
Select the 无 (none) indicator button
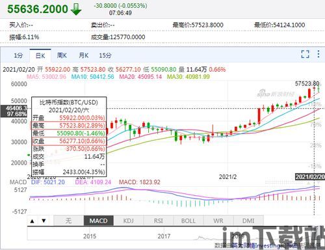click(x=68, y=221)
